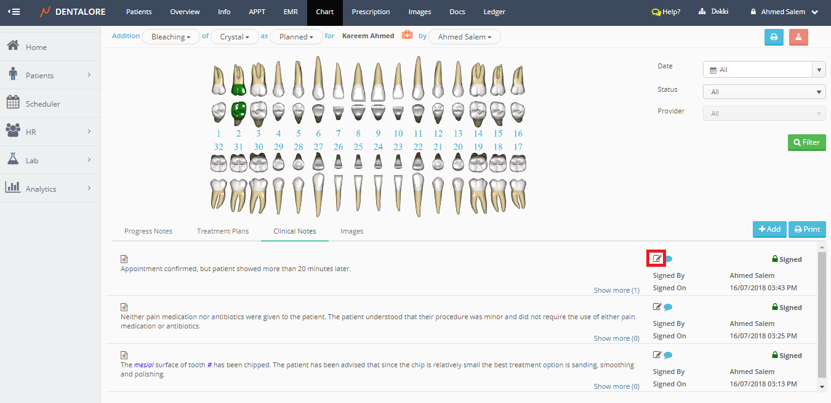831x403 pixels.
Task: Switch to the Progress Notes tab
Action: [x=148, y=231]
